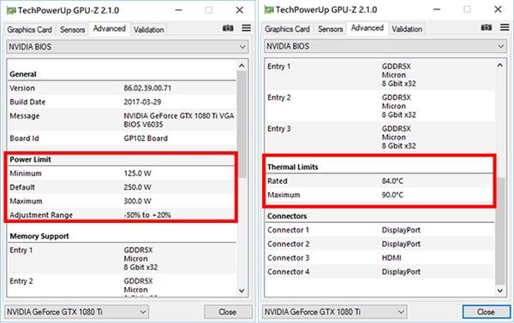514x323 pixels.
Task: Click the camera screenshot icon in left window
Action: (228, 28)
